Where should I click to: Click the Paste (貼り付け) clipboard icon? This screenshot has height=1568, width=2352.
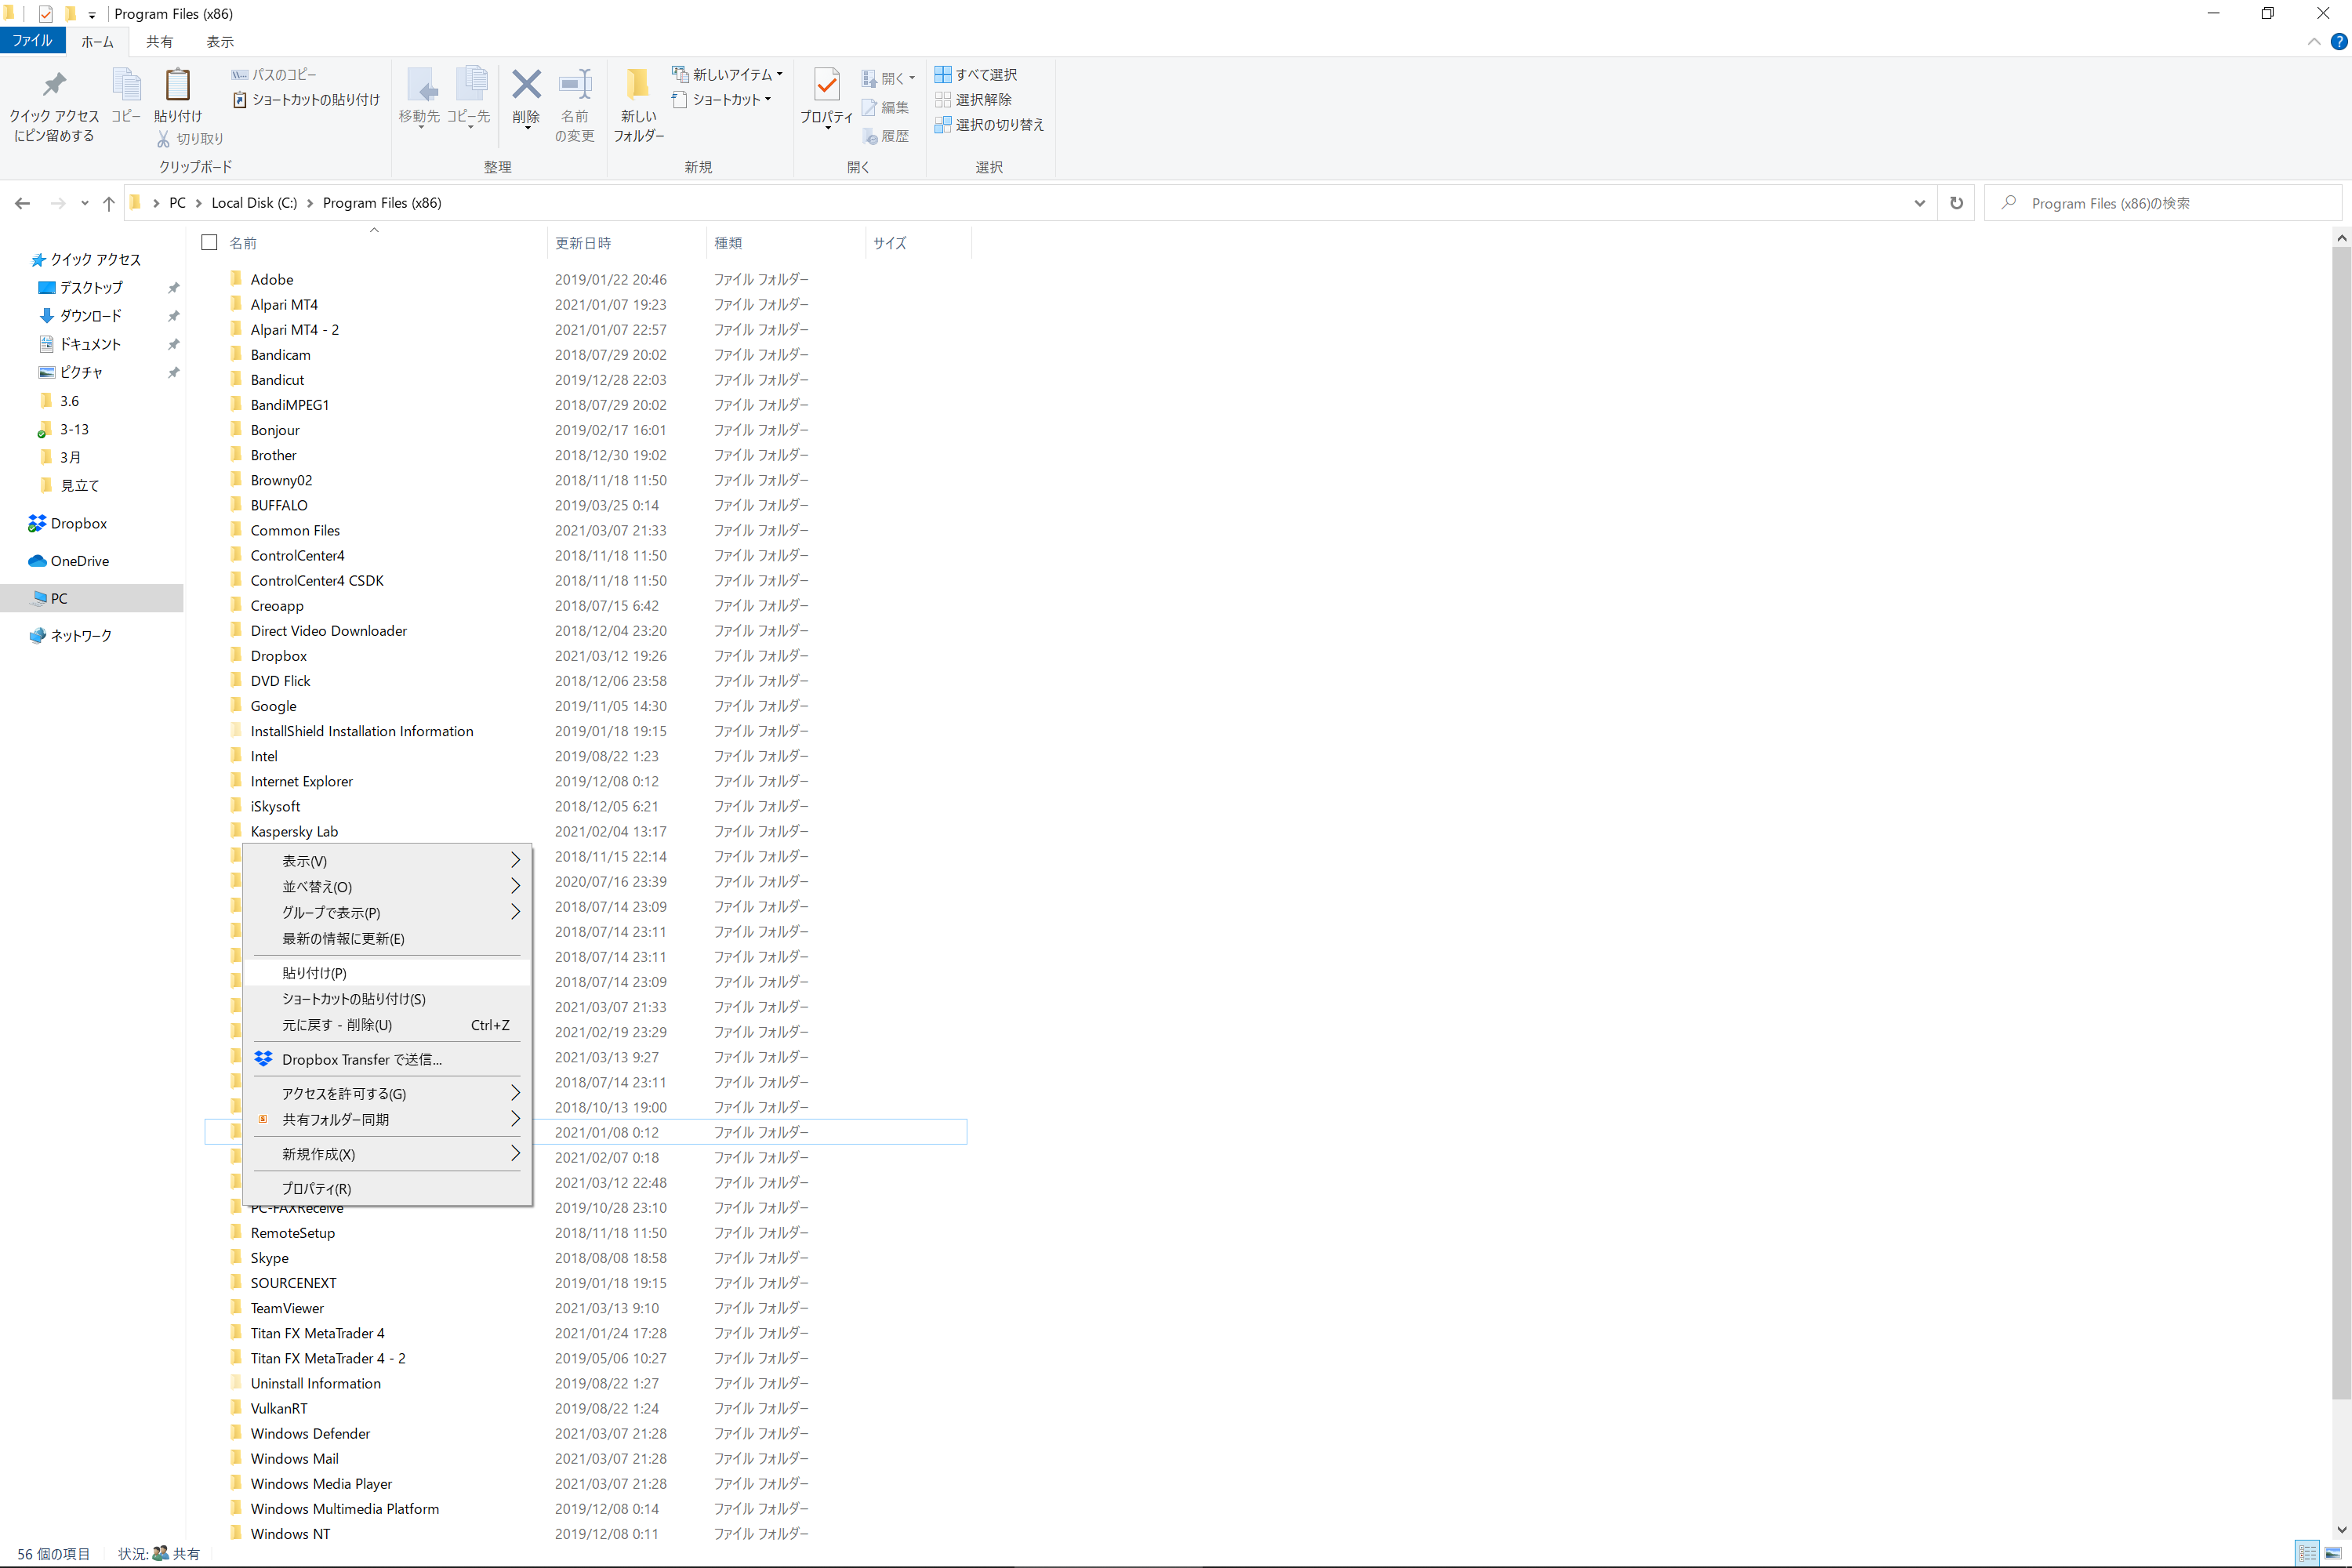click(x=177, y=88)
